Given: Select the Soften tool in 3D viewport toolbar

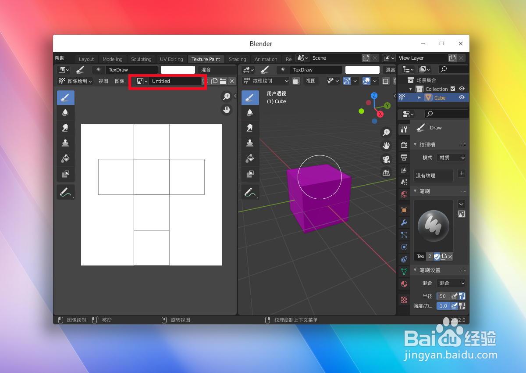Looking at the screenshot, I should pyautogui.click(x=250, y=112).
